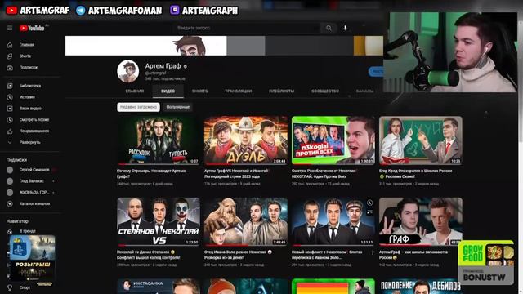
Task: Open Библиотека in sidebar
Action: click(x=31, y=86)
